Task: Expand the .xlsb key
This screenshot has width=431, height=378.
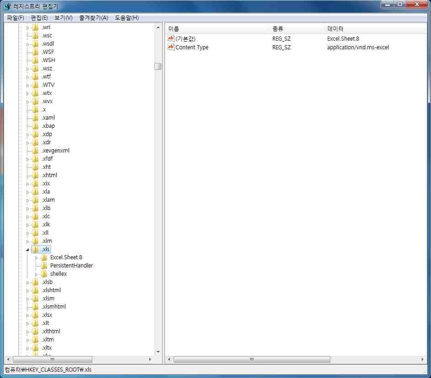Action: pyautogui.click(x=27, y=283)
